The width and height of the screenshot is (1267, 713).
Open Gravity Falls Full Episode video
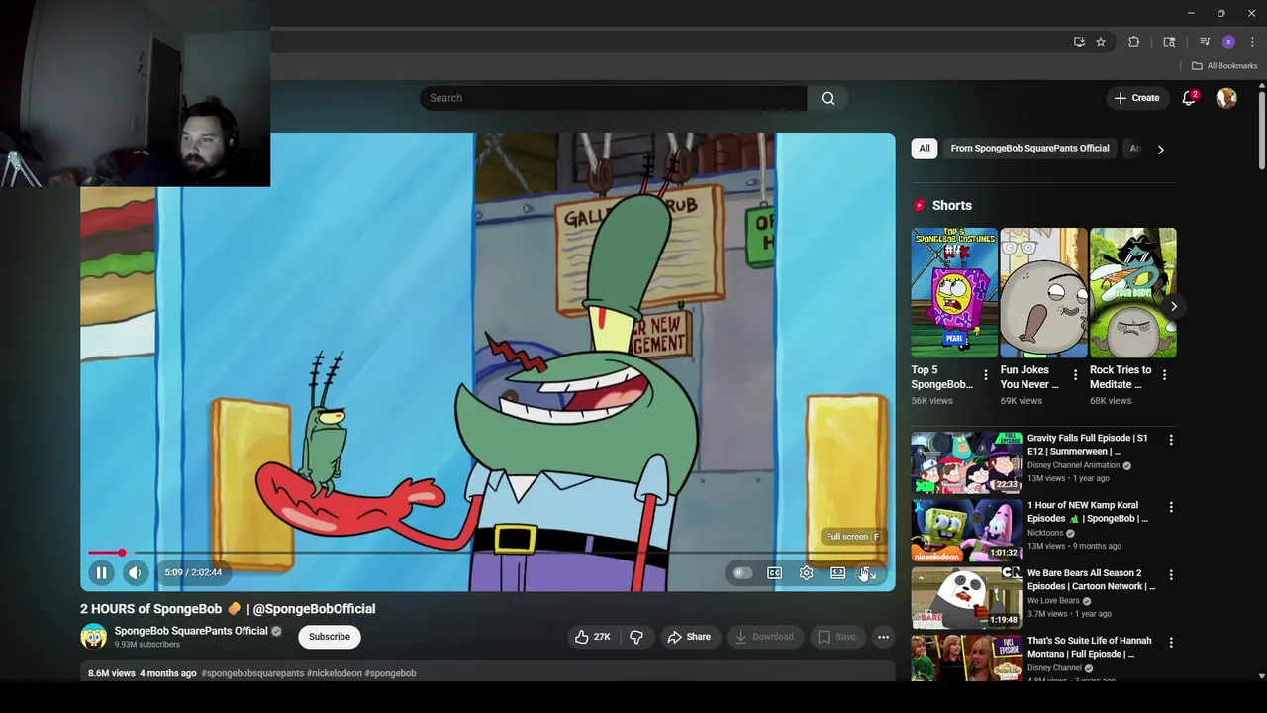click(x=1087, y=444)
